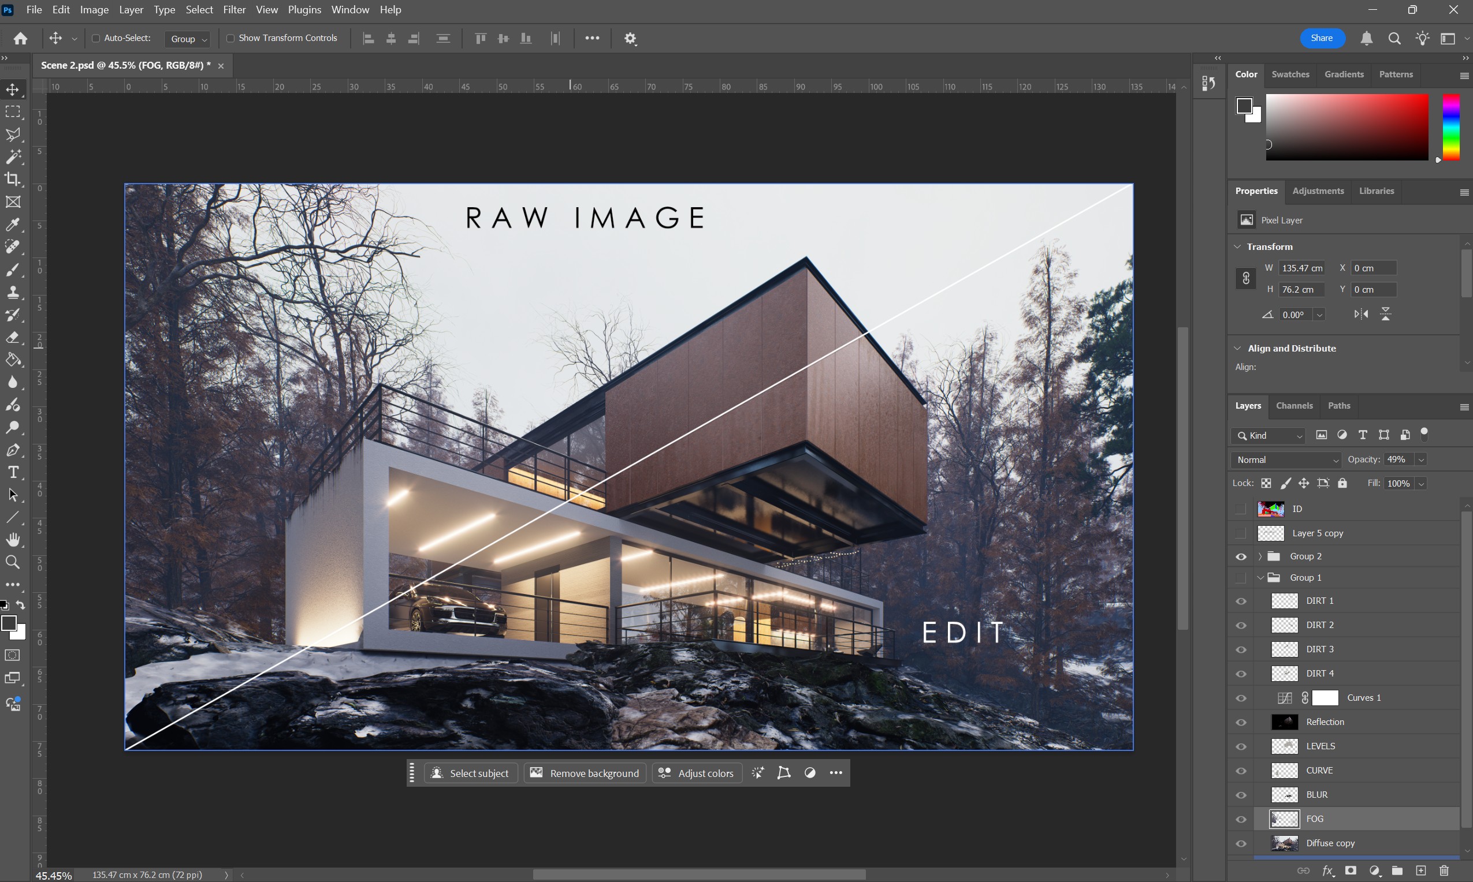Open the Filter menu

235,9
